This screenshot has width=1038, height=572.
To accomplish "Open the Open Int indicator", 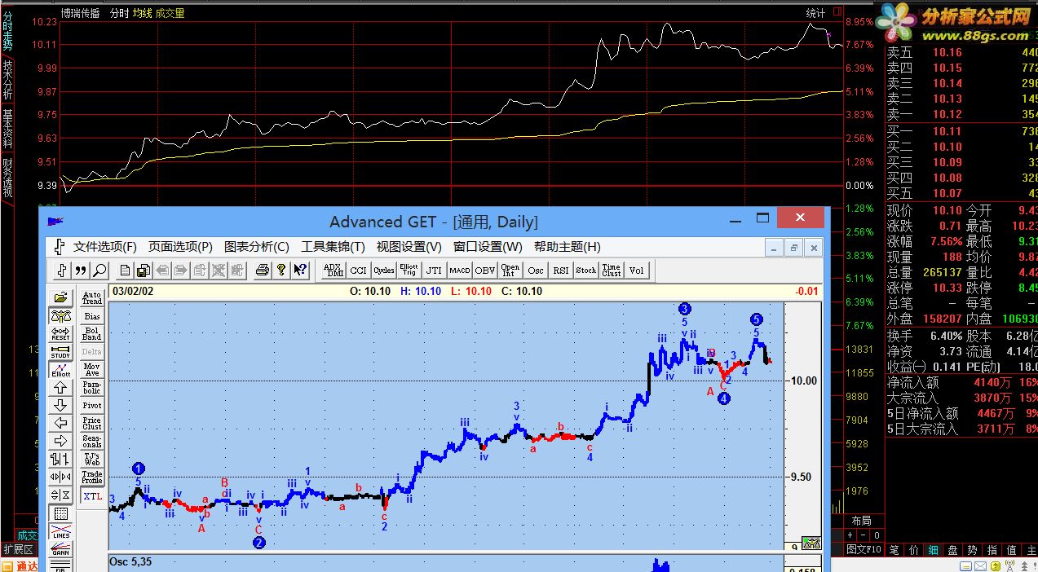I will point(510,271).
